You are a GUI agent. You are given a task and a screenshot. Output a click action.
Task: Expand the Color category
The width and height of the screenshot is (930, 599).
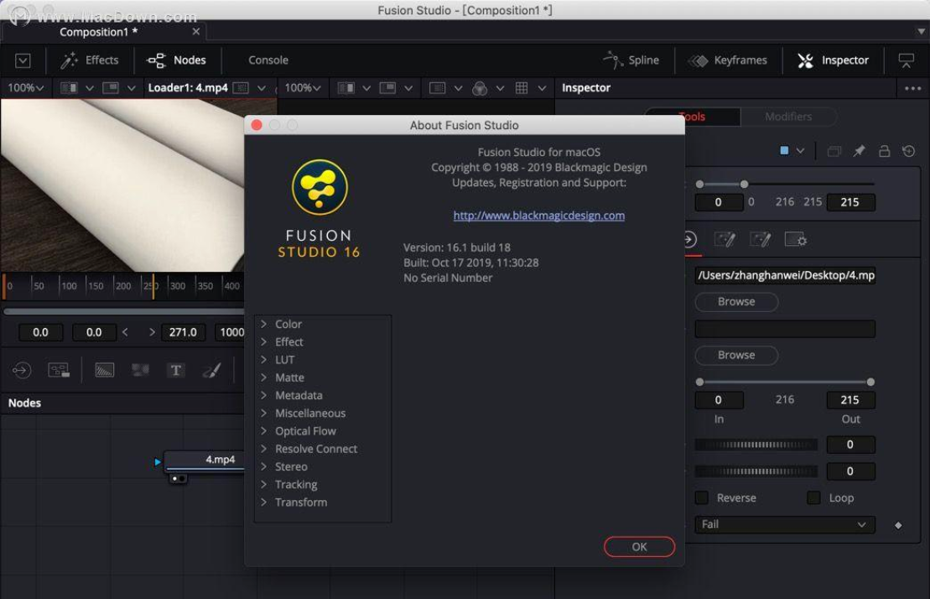288,324
